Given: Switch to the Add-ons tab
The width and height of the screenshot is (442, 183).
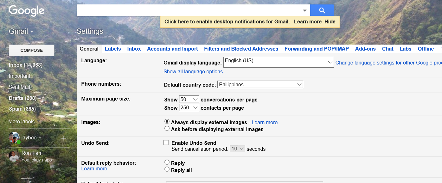Looking at the screenshot, I should click(365, 49).
